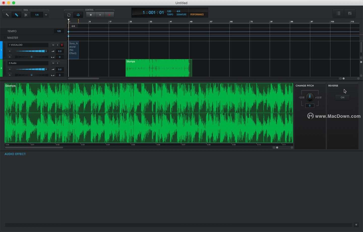The width and height of the screenshot is (363, 232).
Task: Collapse pan row on 1 VOCALOID track
Action: 10,57
